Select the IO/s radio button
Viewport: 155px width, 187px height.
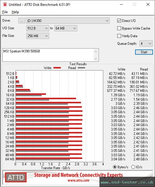[133, 167]
